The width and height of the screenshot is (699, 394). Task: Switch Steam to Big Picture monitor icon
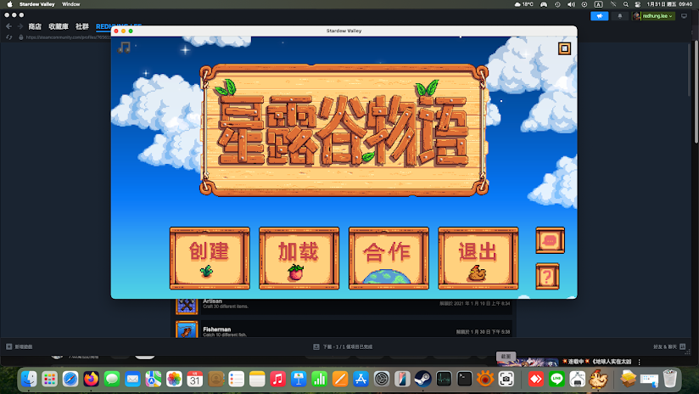[x=685, y=16]
